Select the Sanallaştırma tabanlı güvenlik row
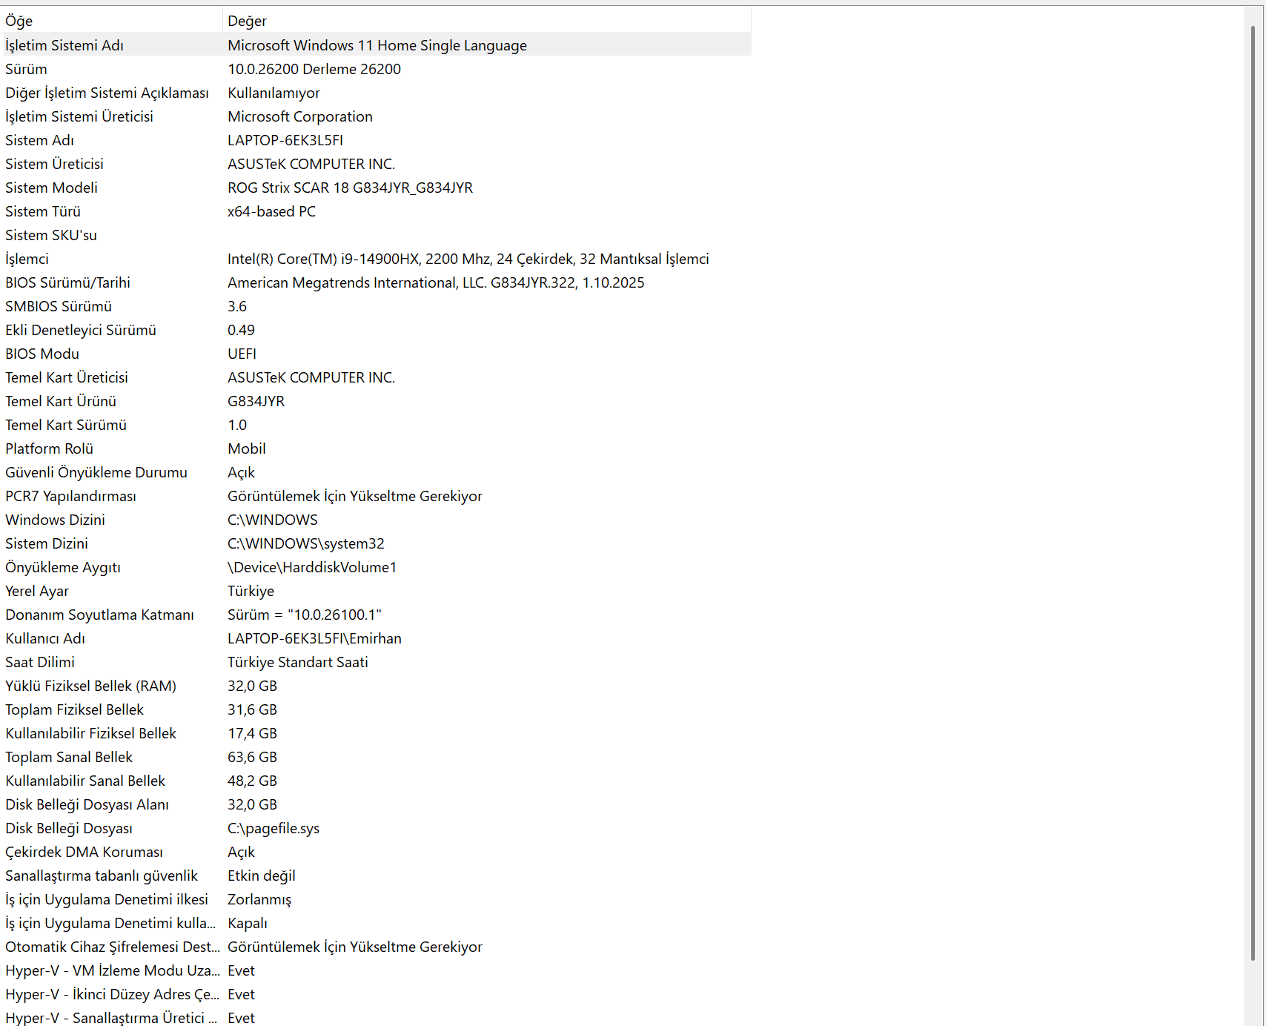This screenshot has height=1026, width=1266. tap(377, 876)
